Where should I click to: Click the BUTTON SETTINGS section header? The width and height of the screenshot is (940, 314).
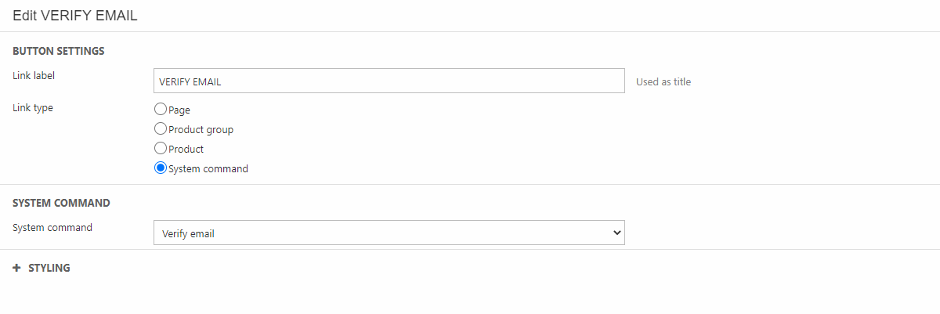pyautogui.click(x=59, y=51)
